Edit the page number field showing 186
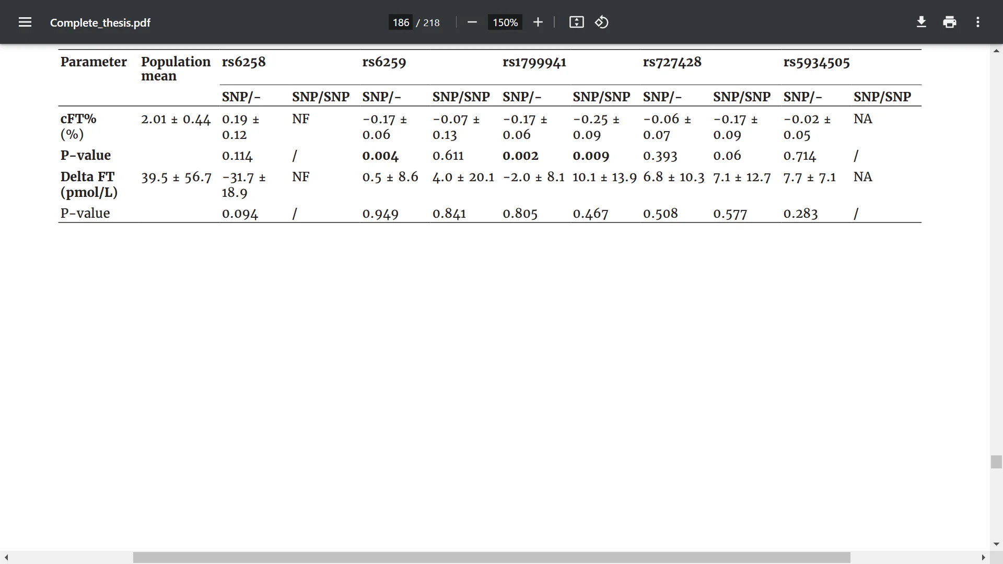1003x564 pixels. [401, 22]
